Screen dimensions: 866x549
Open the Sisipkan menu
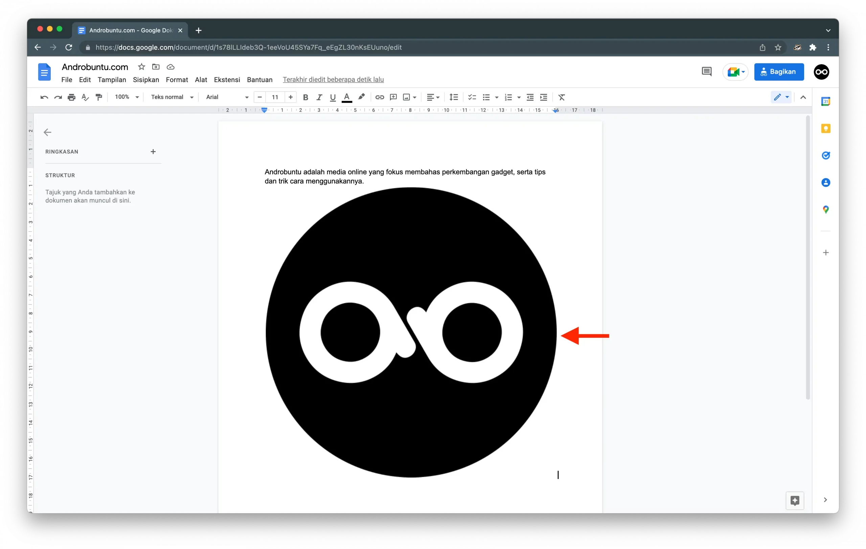point(146,80)
